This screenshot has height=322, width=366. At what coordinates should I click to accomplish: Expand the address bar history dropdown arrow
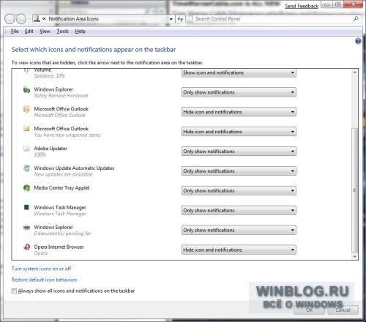[x=171, y=19]
